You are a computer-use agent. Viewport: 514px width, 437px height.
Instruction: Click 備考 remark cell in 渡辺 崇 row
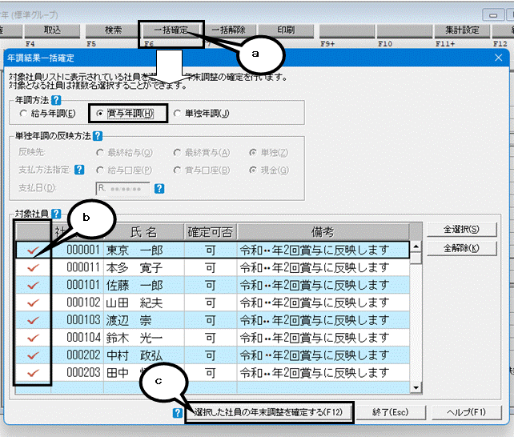click(323, 320)
